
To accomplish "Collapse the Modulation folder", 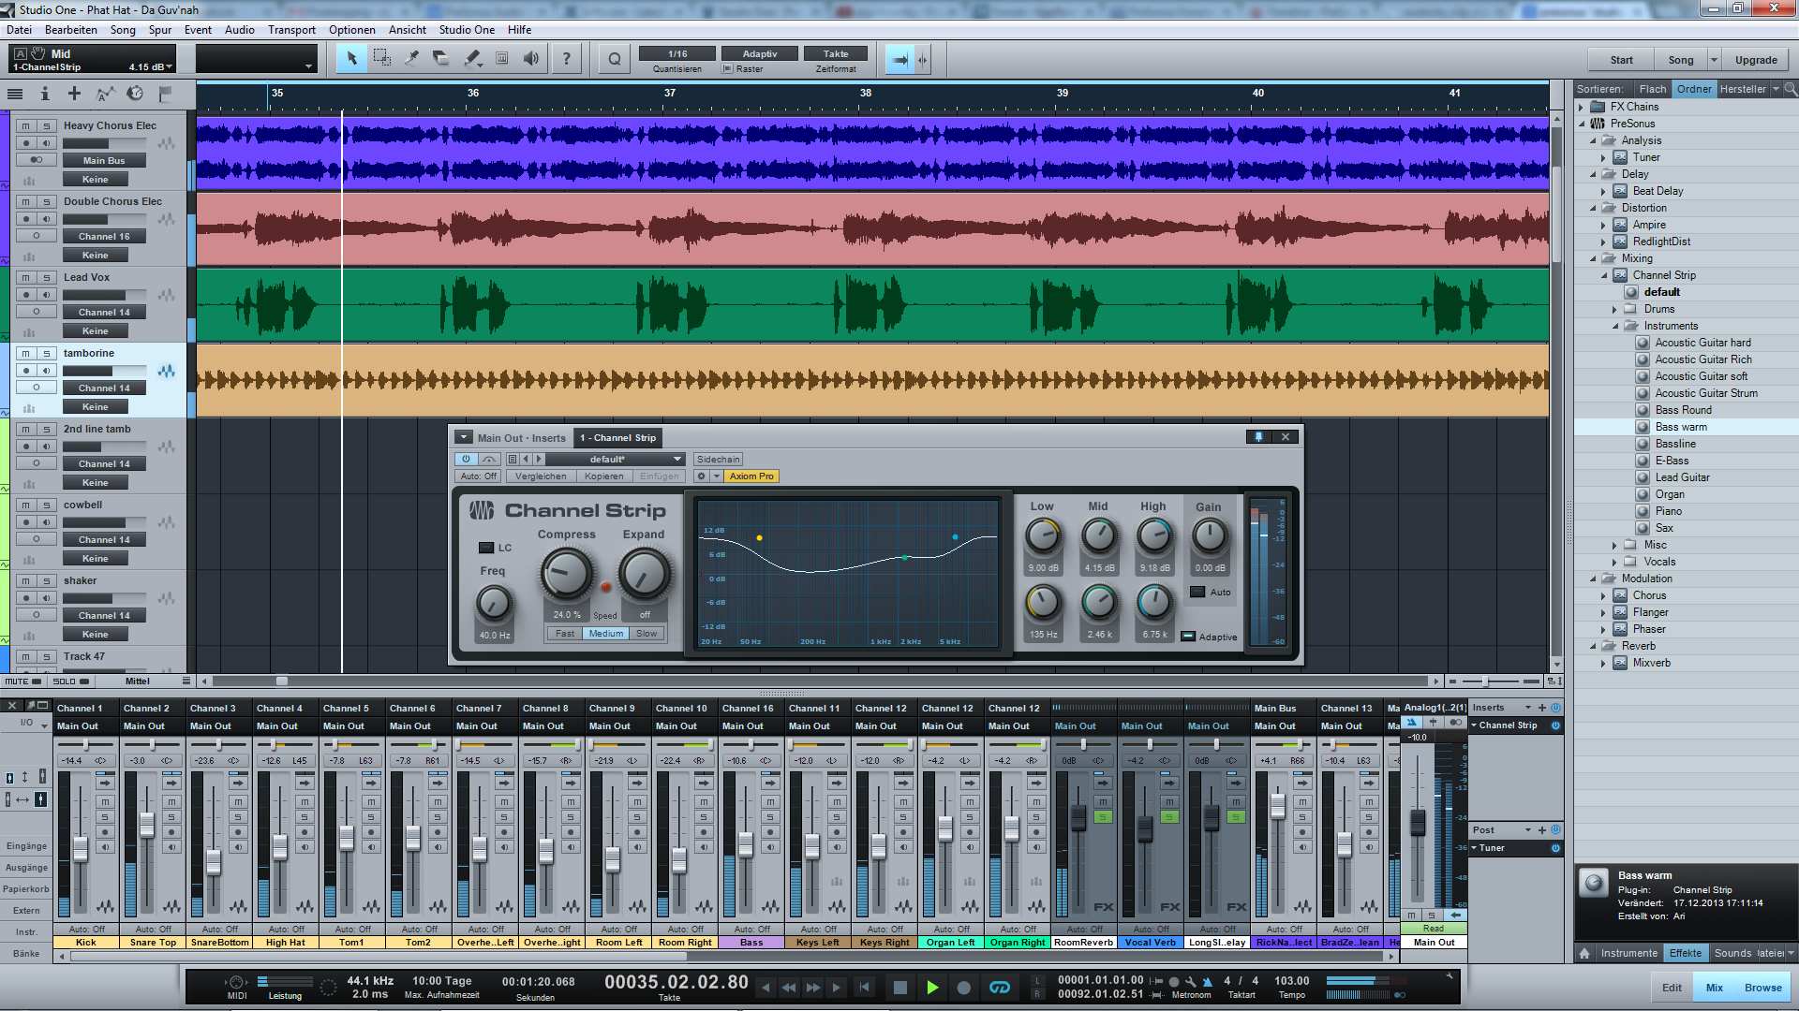I will [1593, 579].
